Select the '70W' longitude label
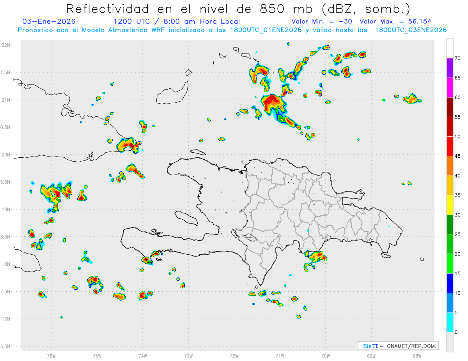This screenshot has width=468, height=361. (326, 356)
